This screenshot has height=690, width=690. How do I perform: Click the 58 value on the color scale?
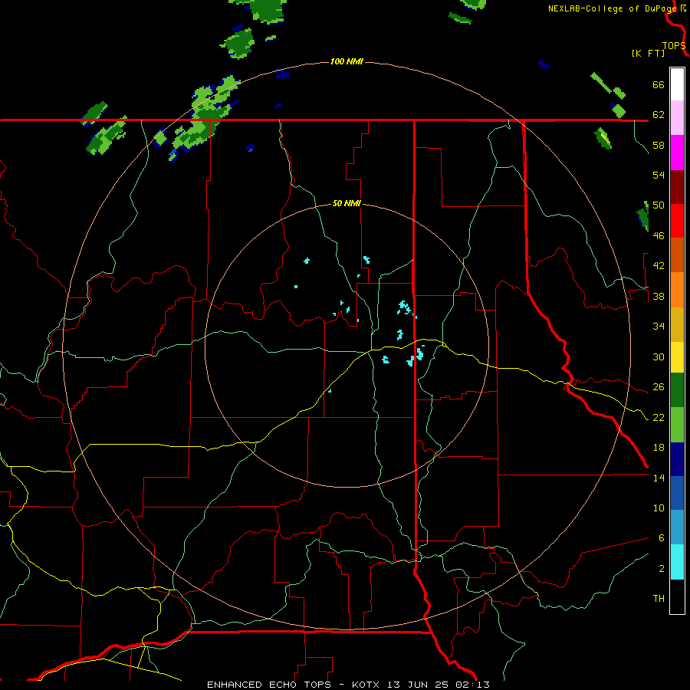(659, 145)
